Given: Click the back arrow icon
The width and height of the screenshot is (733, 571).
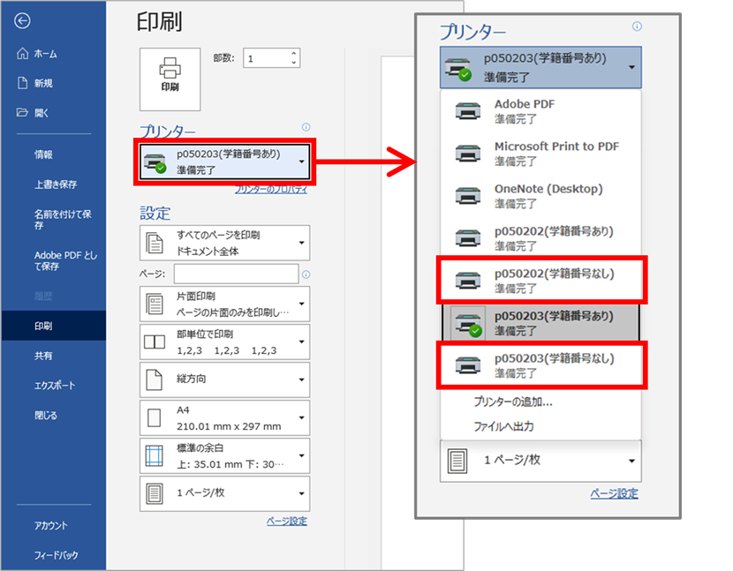Looking at the screenshot, I should 23,21.
